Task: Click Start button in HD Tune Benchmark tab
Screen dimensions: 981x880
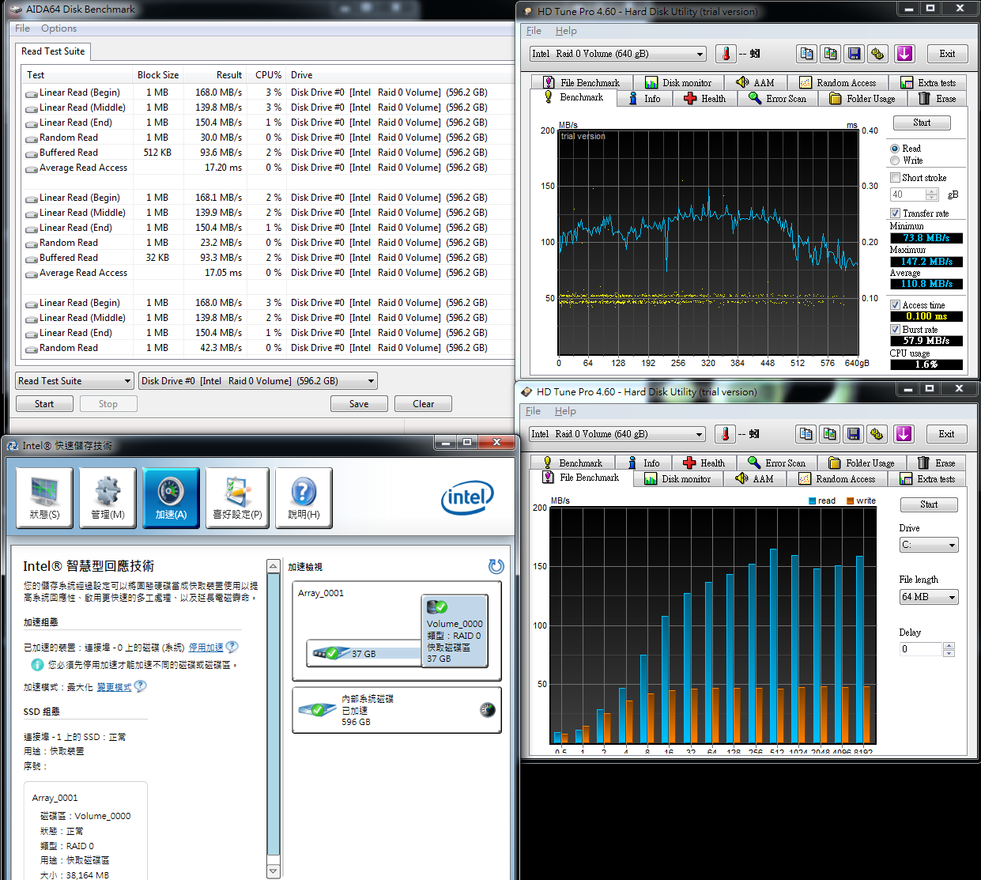Action: point(922,123)
